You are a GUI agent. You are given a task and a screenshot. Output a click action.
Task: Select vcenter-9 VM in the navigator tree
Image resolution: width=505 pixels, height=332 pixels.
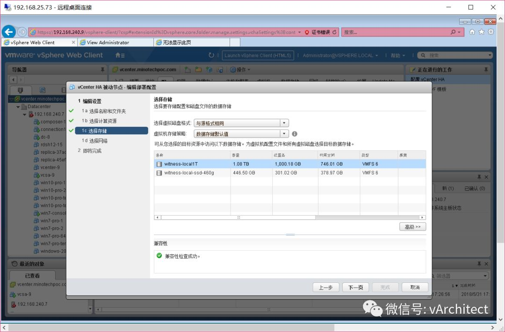pos(47,167)
